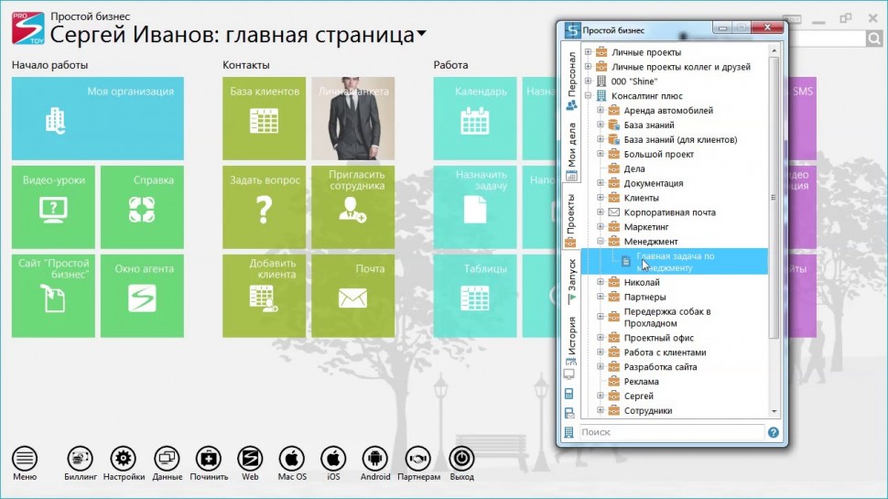
Task: Open the Видео-уроки tile
Action: 53,207
